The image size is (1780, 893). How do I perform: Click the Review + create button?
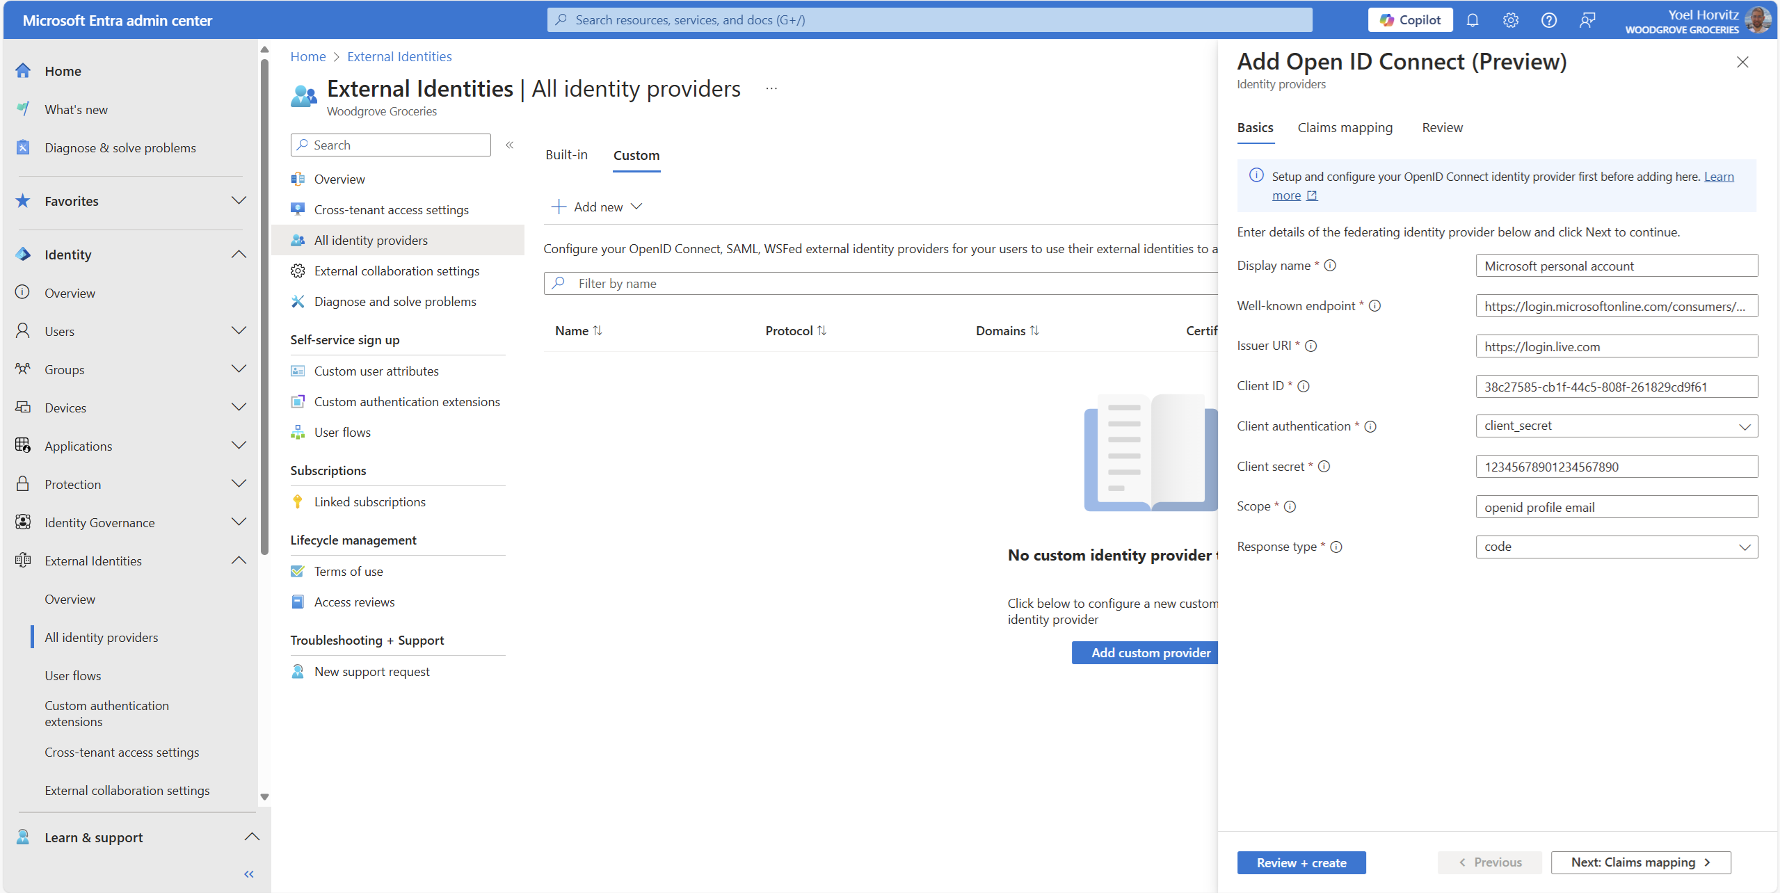(x=1301, y=862)
